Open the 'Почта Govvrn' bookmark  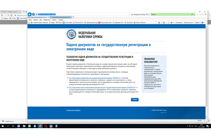point(78,23)
